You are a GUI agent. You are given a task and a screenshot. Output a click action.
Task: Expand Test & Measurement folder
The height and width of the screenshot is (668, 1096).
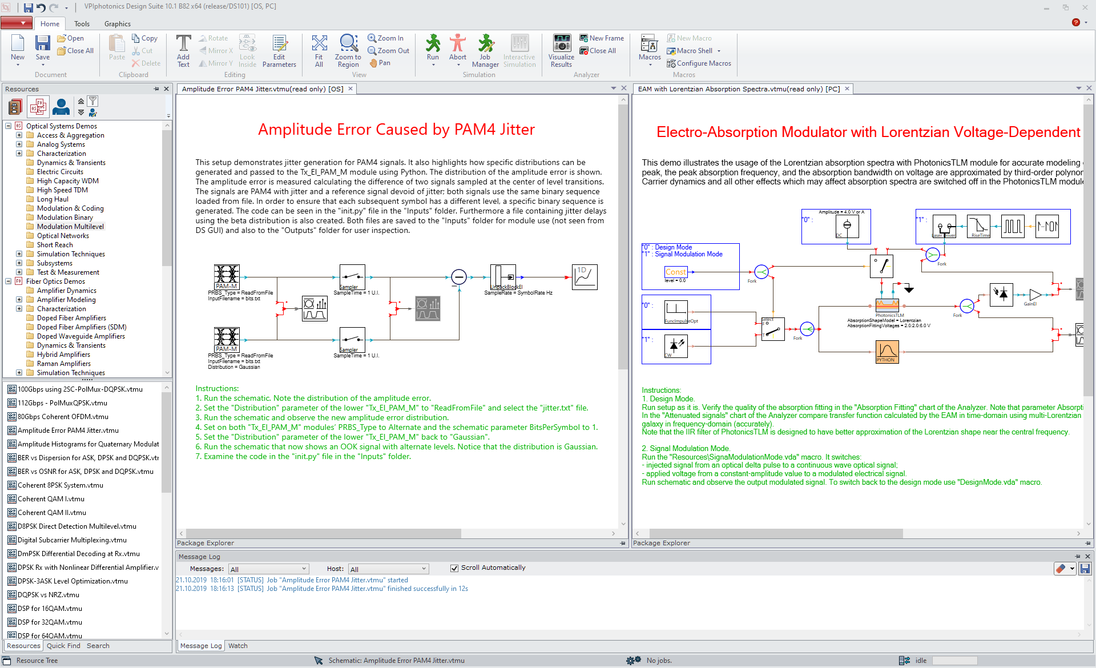(19, 272)
